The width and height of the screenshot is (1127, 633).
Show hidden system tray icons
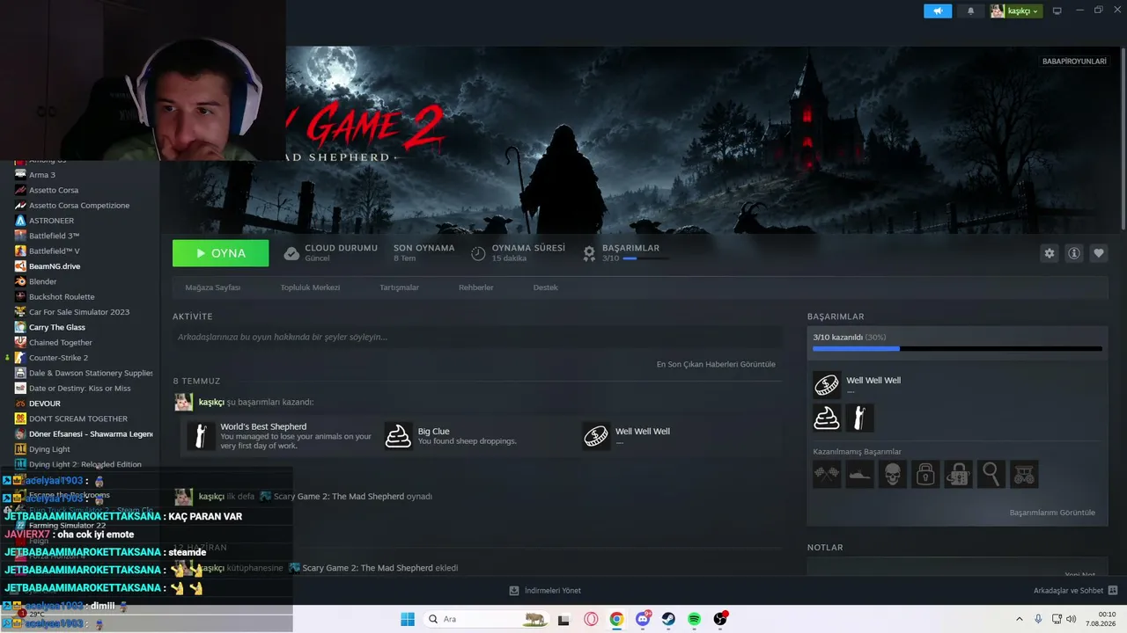[x=1020, y=619]
